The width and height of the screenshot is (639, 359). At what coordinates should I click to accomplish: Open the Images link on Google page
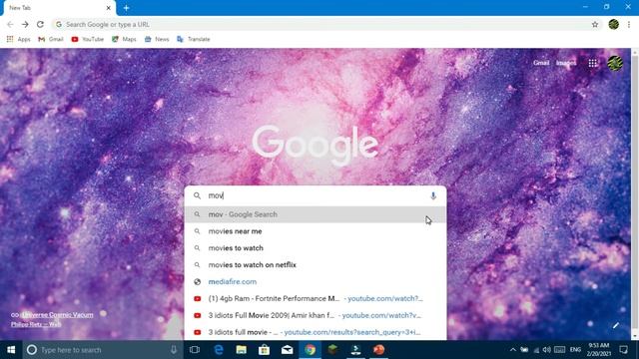click(566, 63)
